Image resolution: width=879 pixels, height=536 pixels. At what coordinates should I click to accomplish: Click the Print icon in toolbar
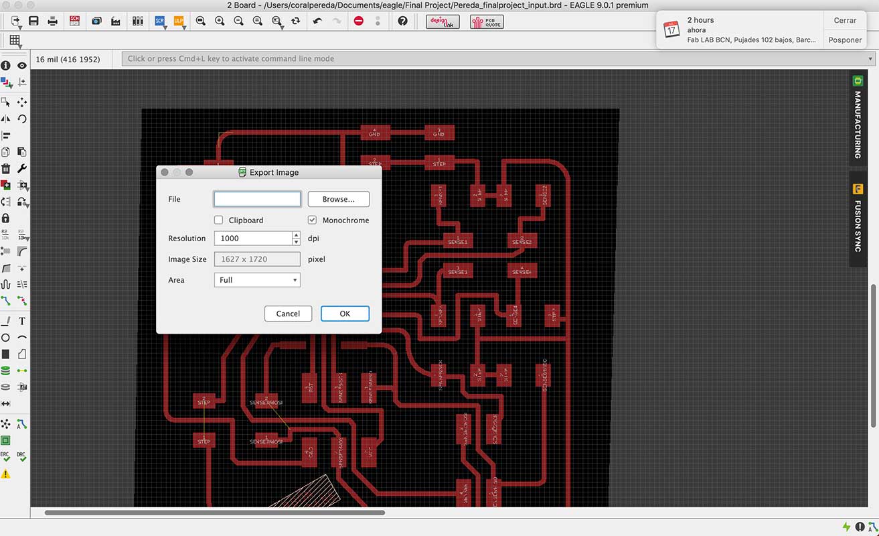point(53,21)
